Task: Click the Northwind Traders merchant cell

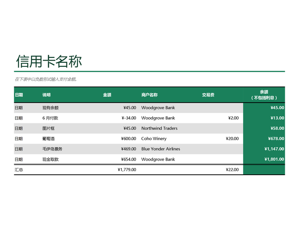Action: (x=159, y=128)
